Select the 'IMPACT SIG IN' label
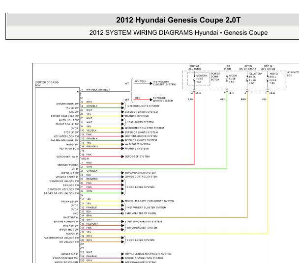The width and height of the screenshot is (299, 263). point(70,254)
